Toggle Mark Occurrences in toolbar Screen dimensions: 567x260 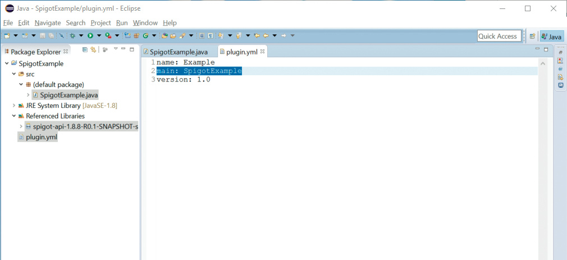pyautogui.click(x=201, y=36)
